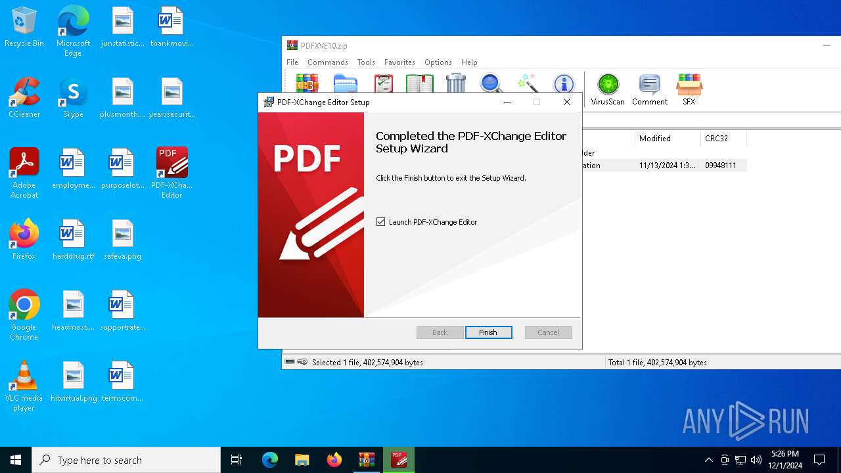Open the Help menu in WinRAR
Image resolution: width=841 pixels, height=473 pixels.
pyautogui.click(x=469, y=62)
